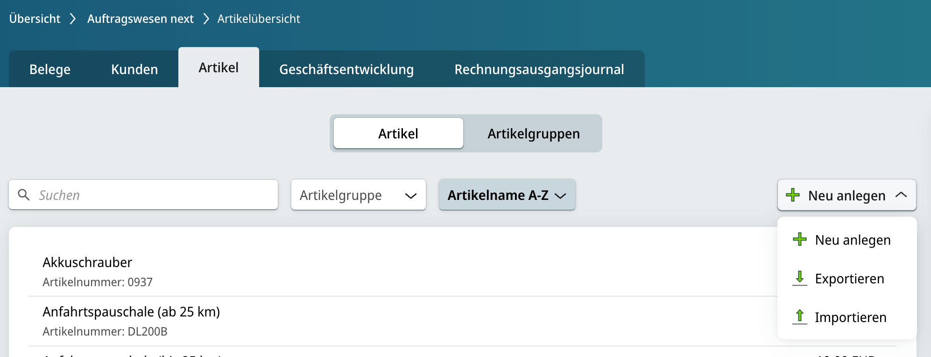Open Auftragswesen next breadcrumb link
Screen dimensions: 931x357
[x=140, y=19]
